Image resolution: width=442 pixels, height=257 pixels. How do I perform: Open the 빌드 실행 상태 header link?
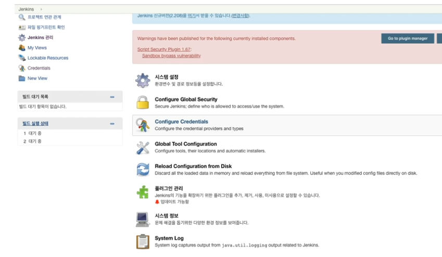click(35, 124)
